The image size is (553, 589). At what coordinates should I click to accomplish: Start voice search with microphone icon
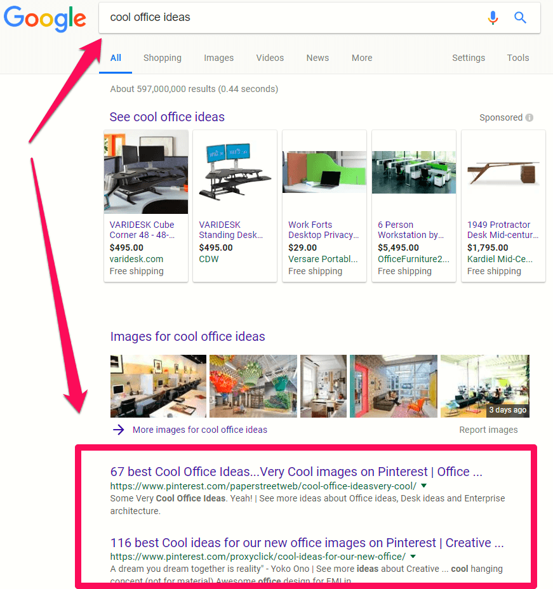(493, 17)
